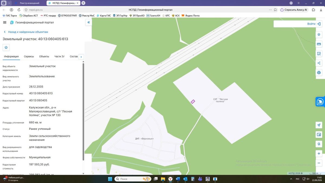Screen dimensions: 325x183
Task: Show hidden system tray icons
Action: [291, 179]
